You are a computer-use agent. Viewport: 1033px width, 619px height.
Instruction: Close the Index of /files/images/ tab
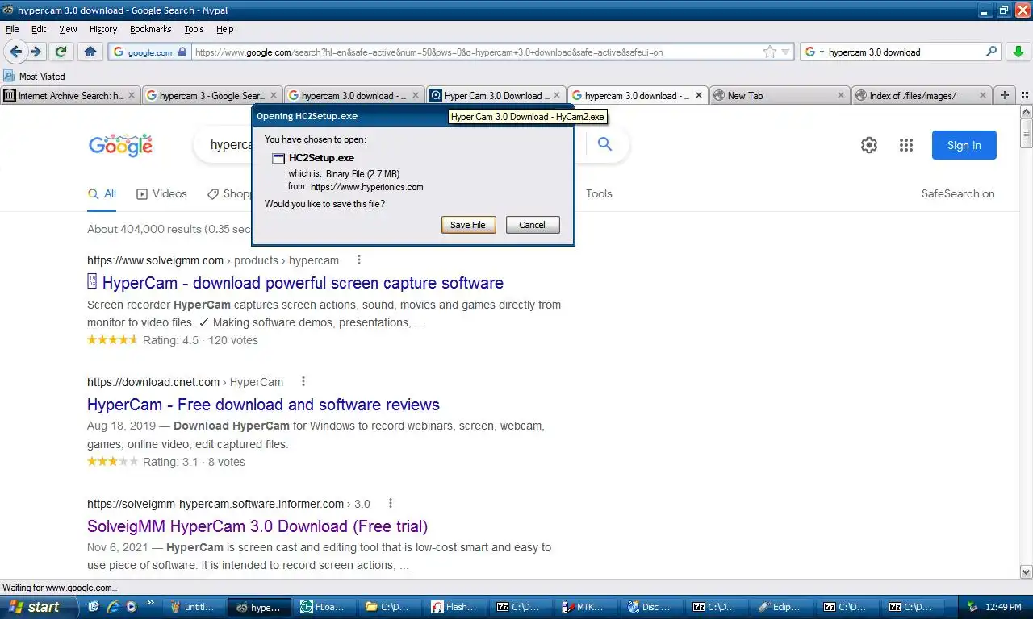pos(983,95)
